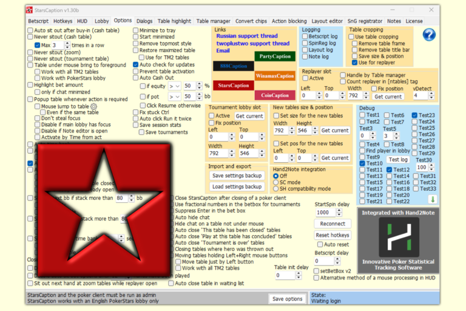Adjust the 'Max times in a row' spinner
This screenshot has height=311, width=466.
click(67, 45)
